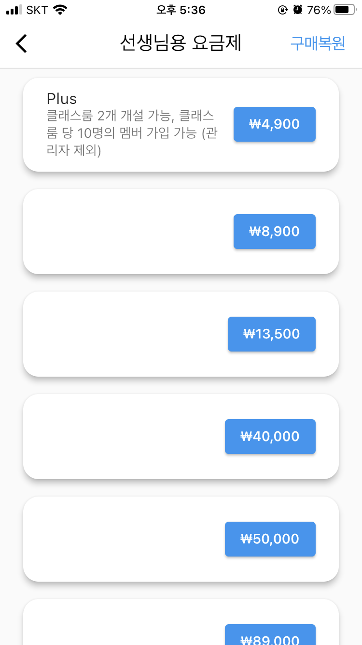362x645 pixels.
Task: Select the partially visible ₩89,000 button
Action: tap(270, 635)
